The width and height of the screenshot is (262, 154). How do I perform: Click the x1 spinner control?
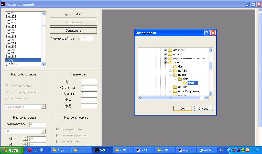click(x=25, y=139)
